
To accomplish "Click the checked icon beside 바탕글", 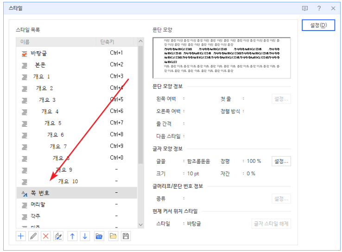I will tap(25, 54).
